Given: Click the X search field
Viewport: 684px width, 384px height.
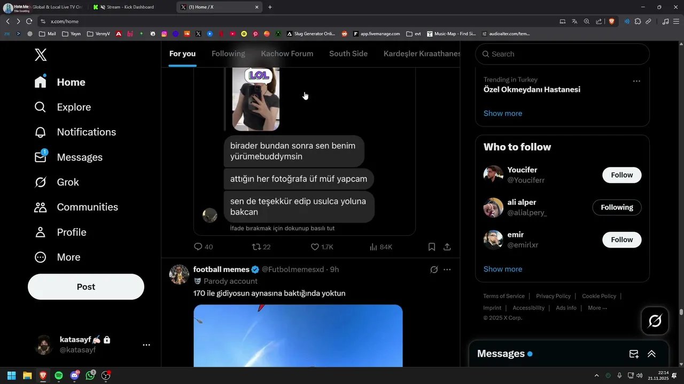Looking at the screenshot, I should coord(562,54).
